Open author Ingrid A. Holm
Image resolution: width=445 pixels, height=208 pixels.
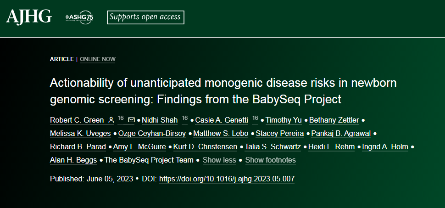385,147
